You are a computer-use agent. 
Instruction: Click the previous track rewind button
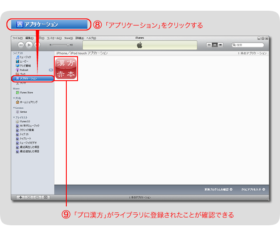click(x=21, y=45)
